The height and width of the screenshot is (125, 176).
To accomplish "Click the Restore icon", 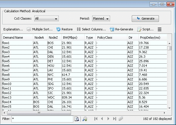I will (x=58, y=29).
